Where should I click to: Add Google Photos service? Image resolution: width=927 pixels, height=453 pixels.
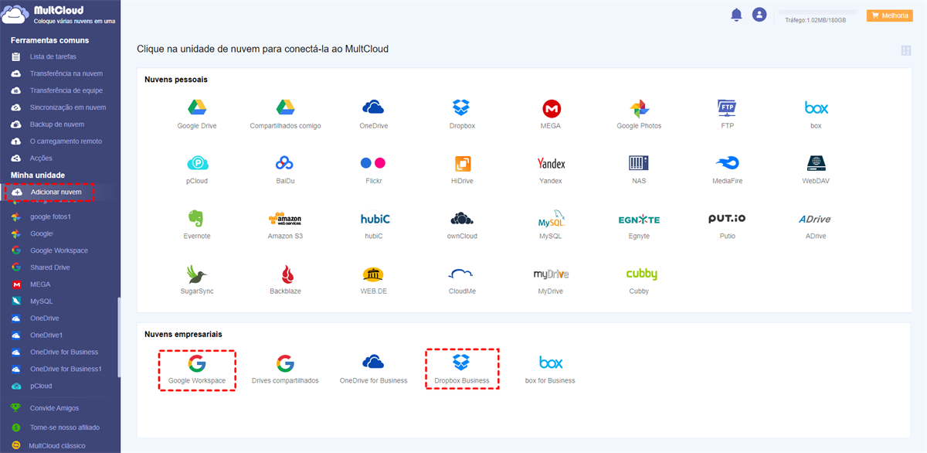pos(639,114)
